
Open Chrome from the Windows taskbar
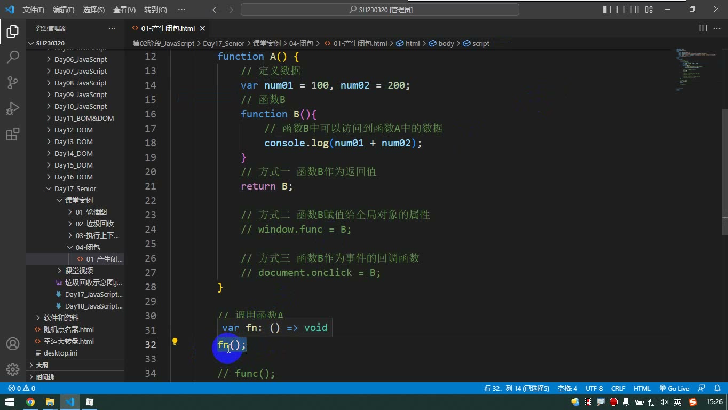pos(30,402)
